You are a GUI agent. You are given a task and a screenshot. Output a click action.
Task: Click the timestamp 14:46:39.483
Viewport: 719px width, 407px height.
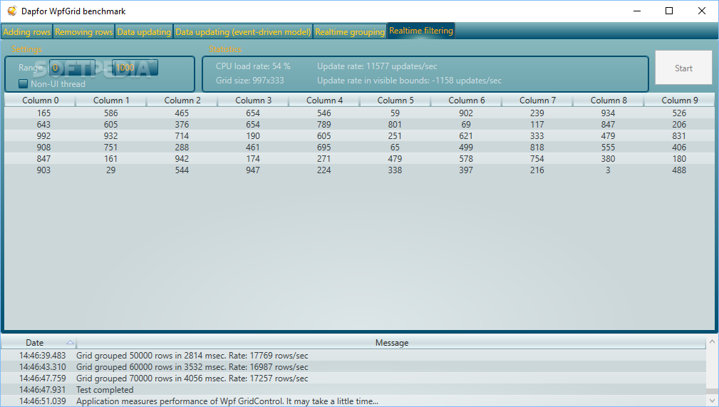coord(42,356)
